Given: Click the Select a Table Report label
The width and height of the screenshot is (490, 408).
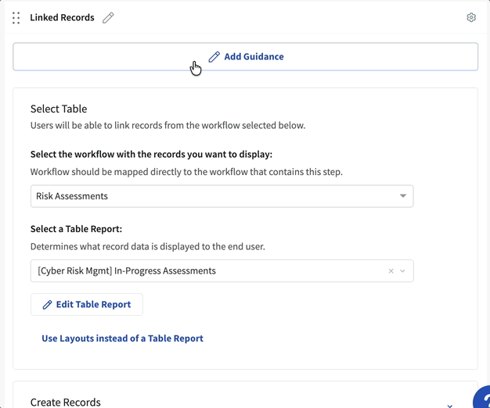Looking at the screenshot, I should [77, 229].
